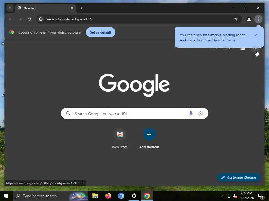Click the Google logo doodle
Image resolution: width=269 pixels, height=201 pixels.
[134, 85]
